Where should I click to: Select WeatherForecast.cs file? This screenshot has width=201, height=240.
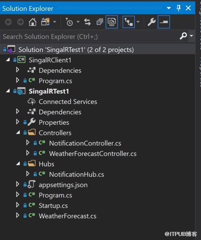[x=68, y=216]
